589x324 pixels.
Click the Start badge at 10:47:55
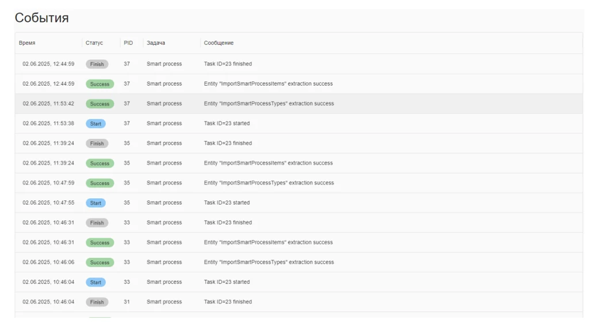click(x=95, y=203)
